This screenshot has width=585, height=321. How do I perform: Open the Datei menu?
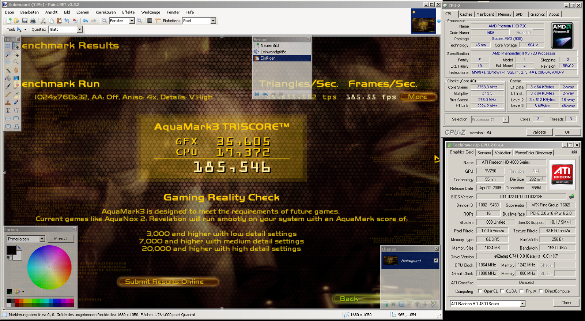(x=10, y=12)
